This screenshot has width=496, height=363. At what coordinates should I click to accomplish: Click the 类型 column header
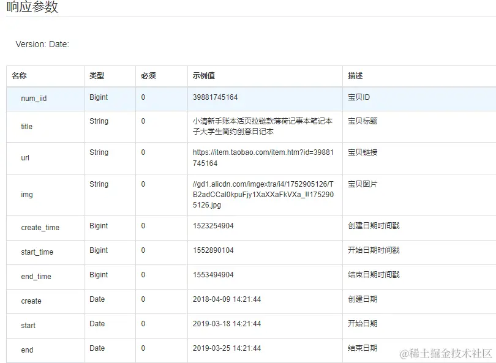click(97, 75)
